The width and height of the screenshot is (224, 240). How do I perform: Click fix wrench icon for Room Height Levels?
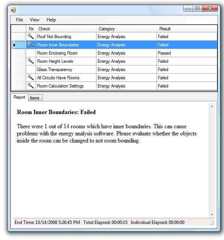point(31,61)
